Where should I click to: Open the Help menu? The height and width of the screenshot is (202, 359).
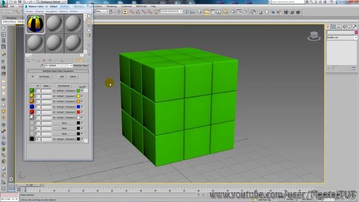[x=153, y=6]
